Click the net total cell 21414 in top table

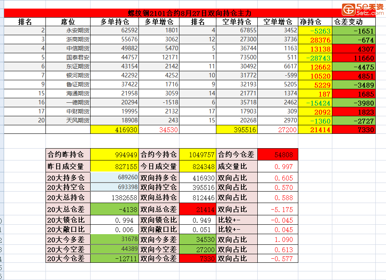click(x=315, y=129)
